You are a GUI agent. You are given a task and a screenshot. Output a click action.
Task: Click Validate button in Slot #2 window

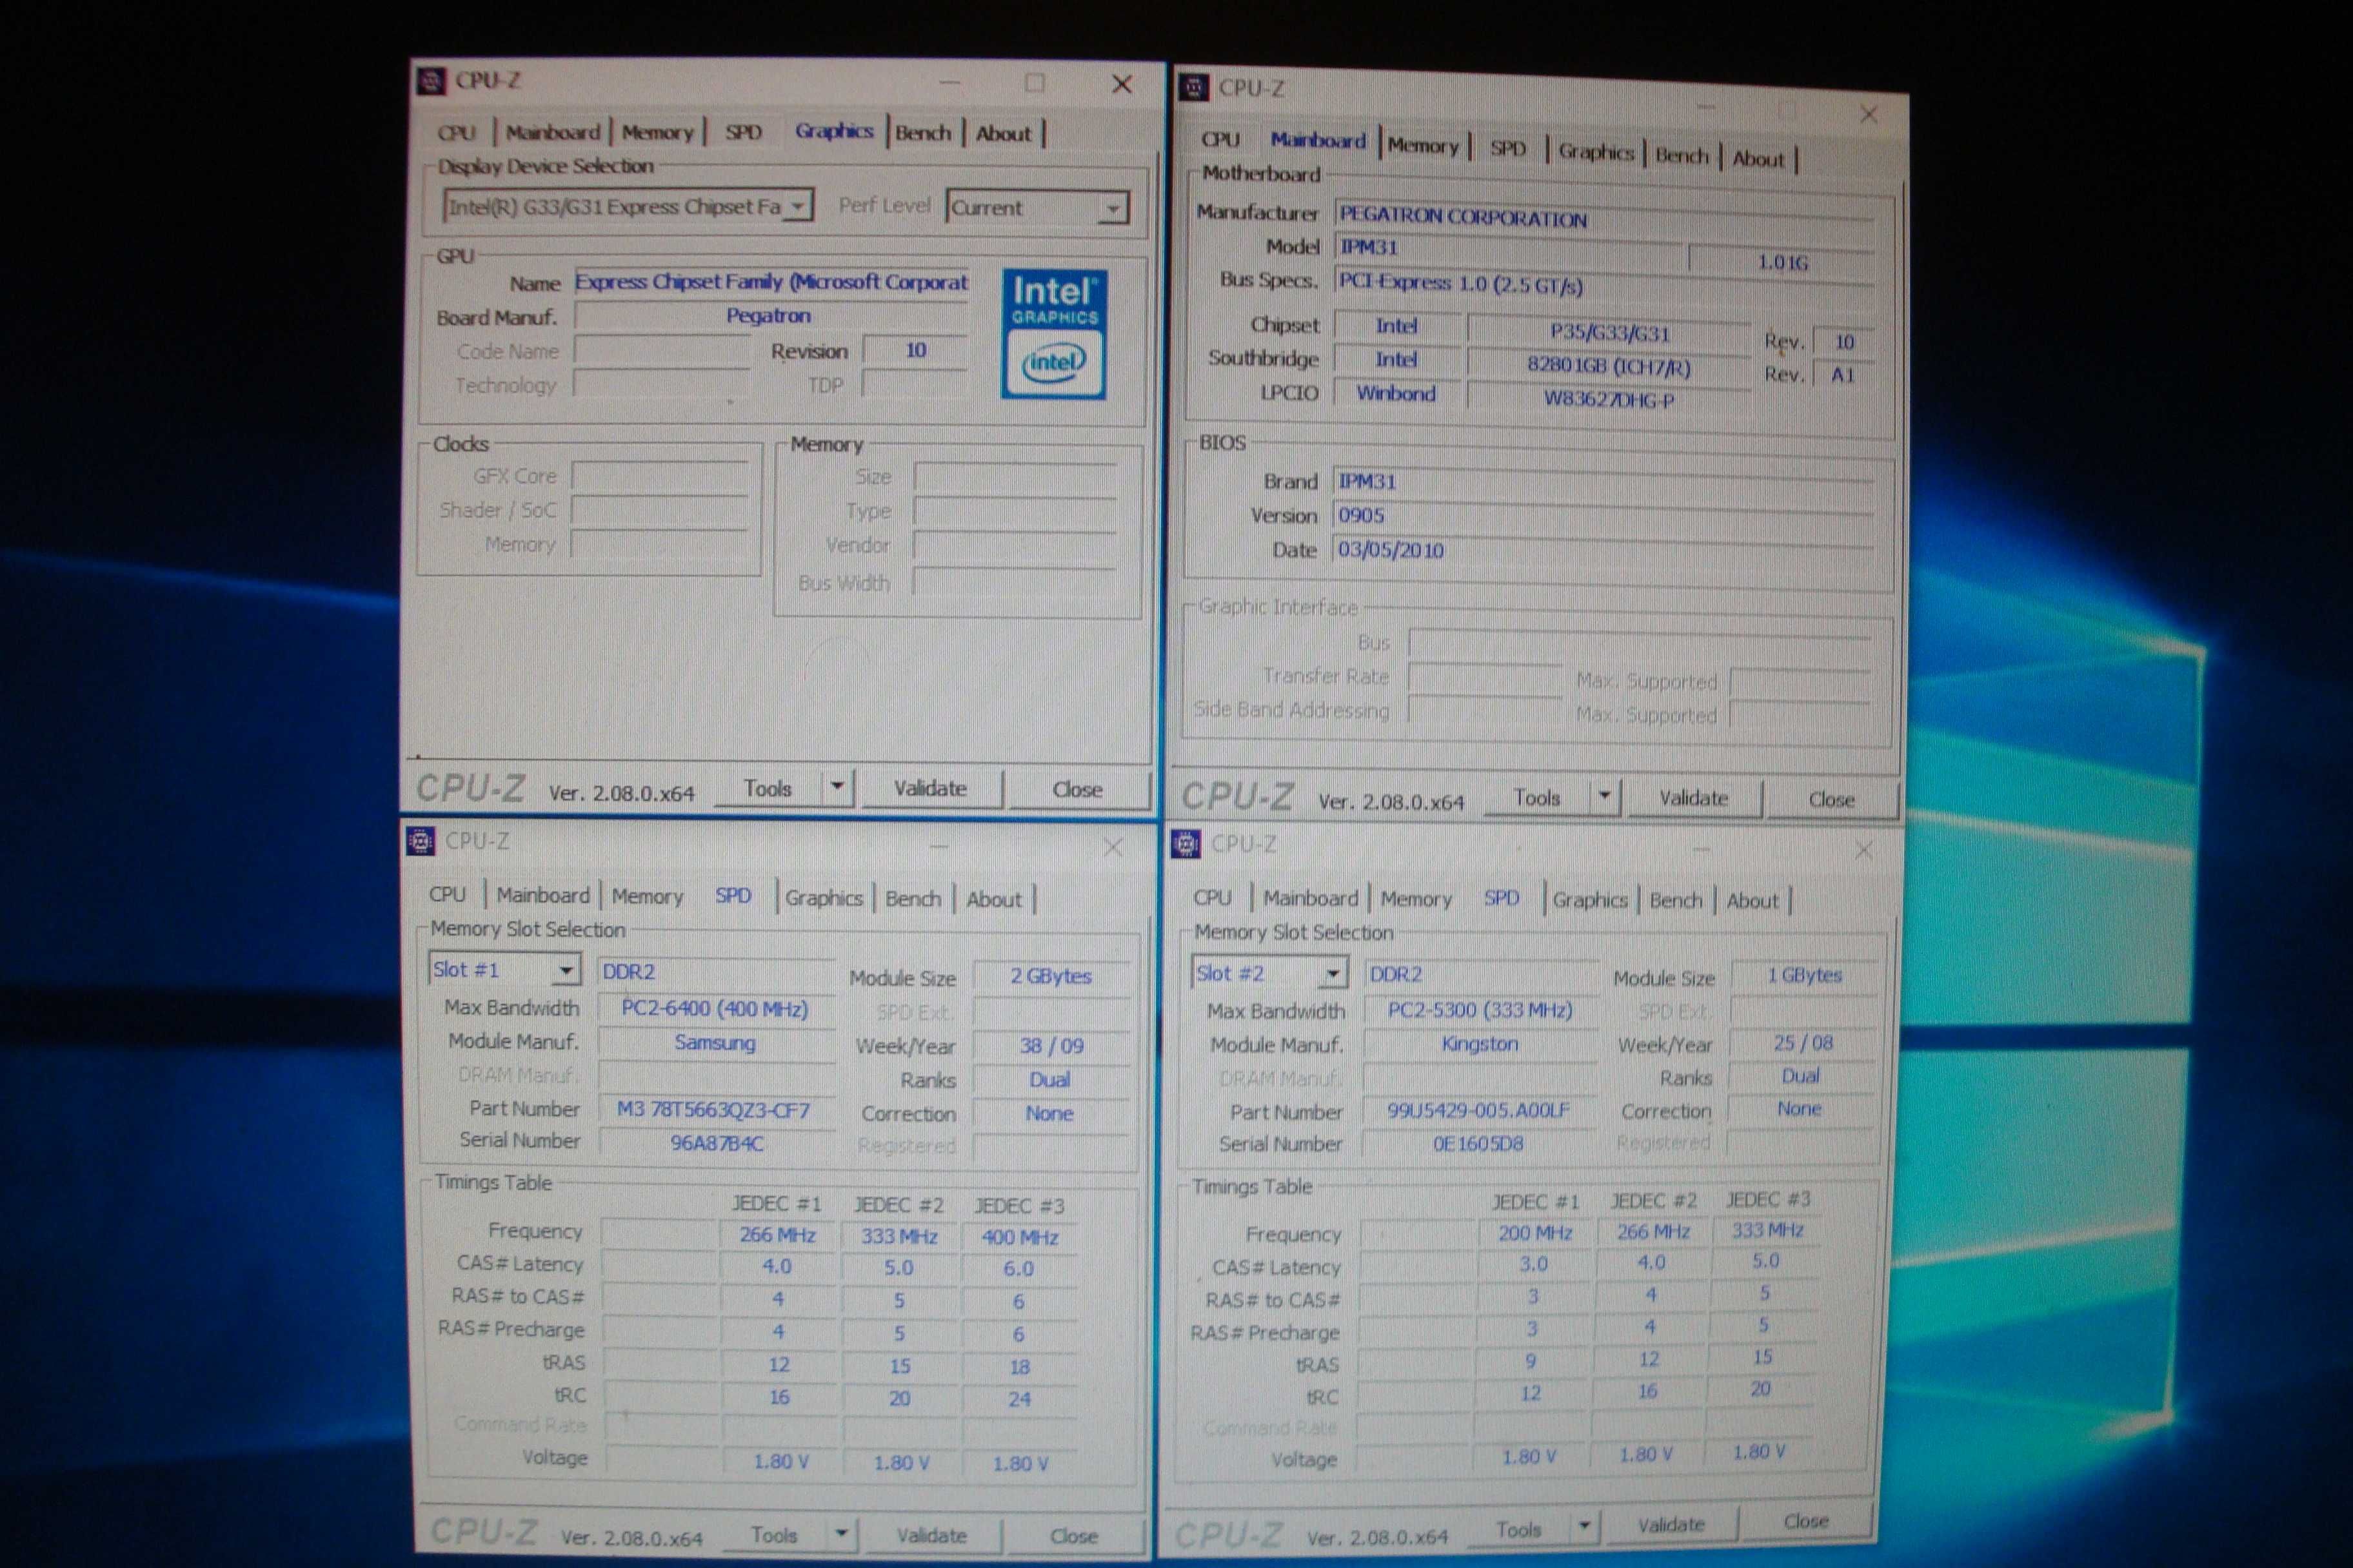(x=1671, y=1524)
